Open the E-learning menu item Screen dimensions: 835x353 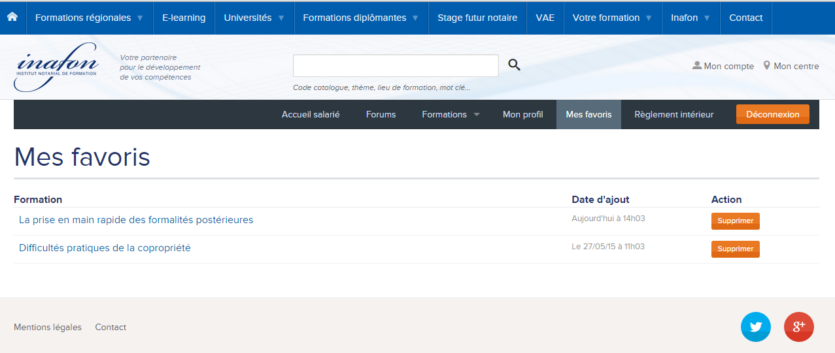[x=184, y=18]
